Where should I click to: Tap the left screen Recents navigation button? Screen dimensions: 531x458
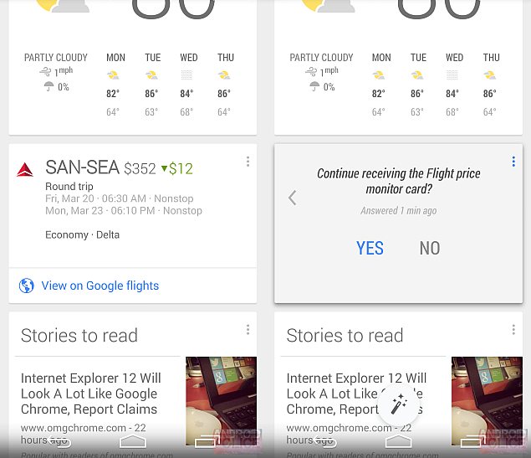tap(207, 441)
